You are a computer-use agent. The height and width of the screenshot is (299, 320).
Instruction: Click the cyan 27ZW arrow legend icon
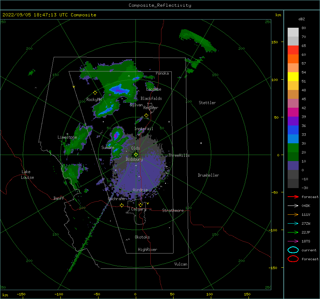tap(293, 224)
